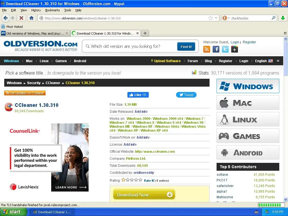Click Get Updates on CCleaner button
Viewport: 288px width, 216px height.
(25, 93)
